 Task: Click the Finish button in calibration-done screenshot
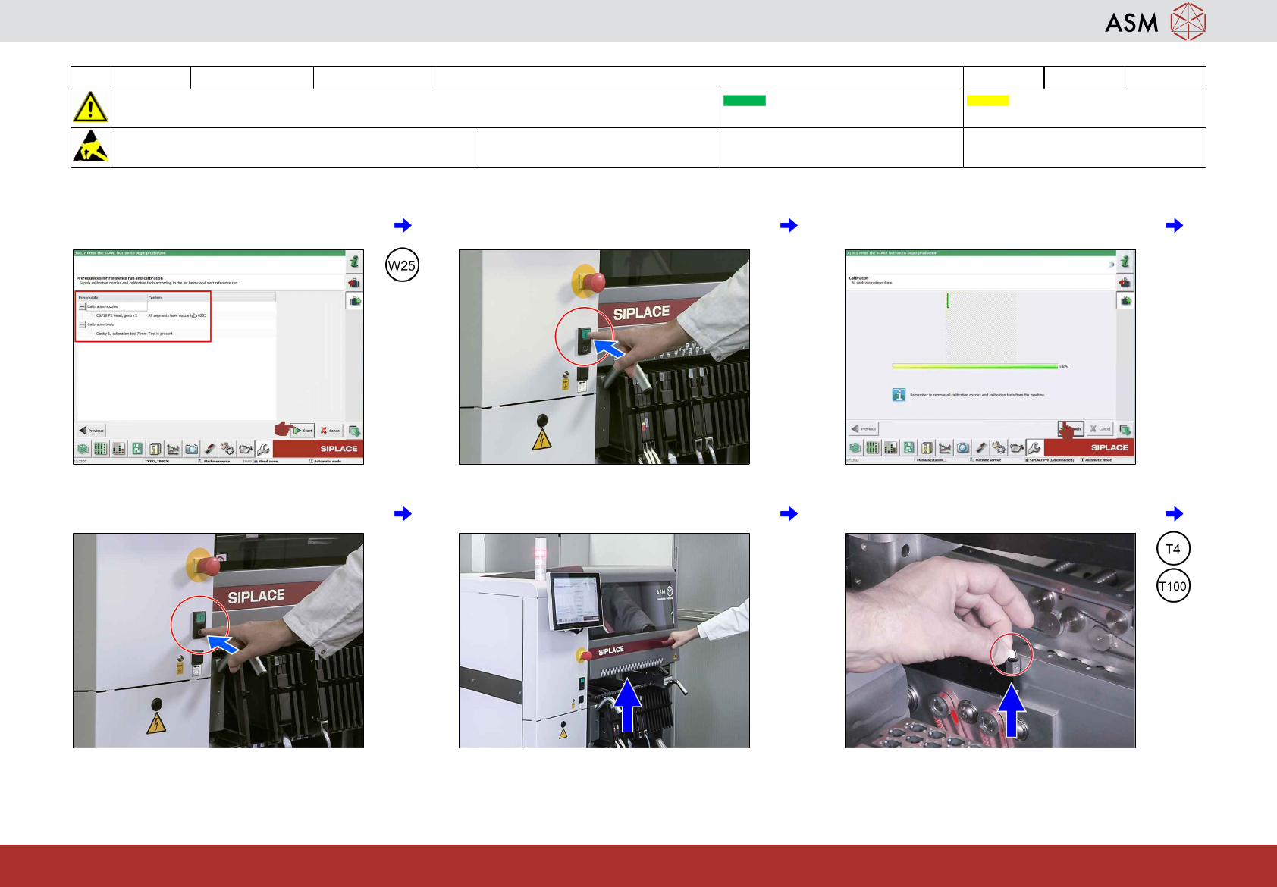[x=1071, y=428]
